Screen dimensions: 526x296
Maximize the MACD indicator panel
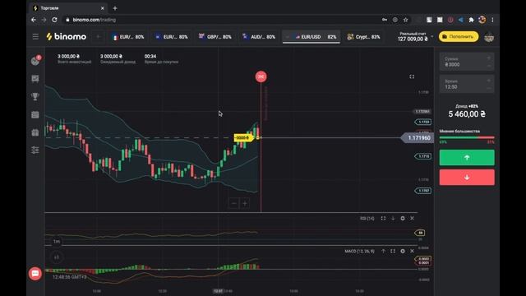(x=393, y=251)
